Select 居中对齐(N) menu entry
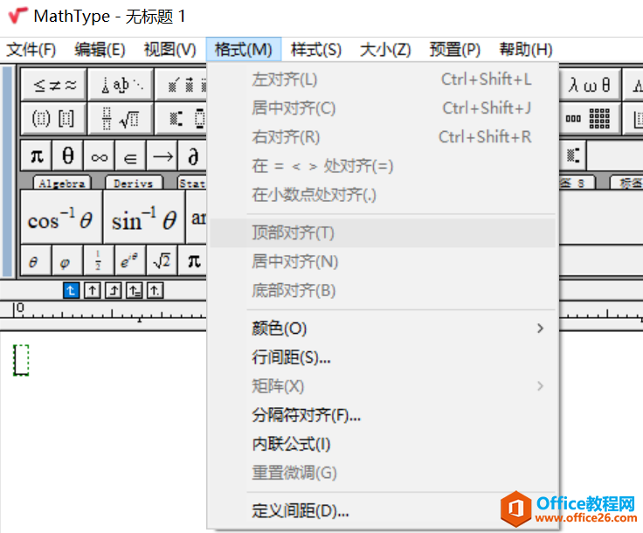Viewport: 643px width, 533px height. (383, 261)
